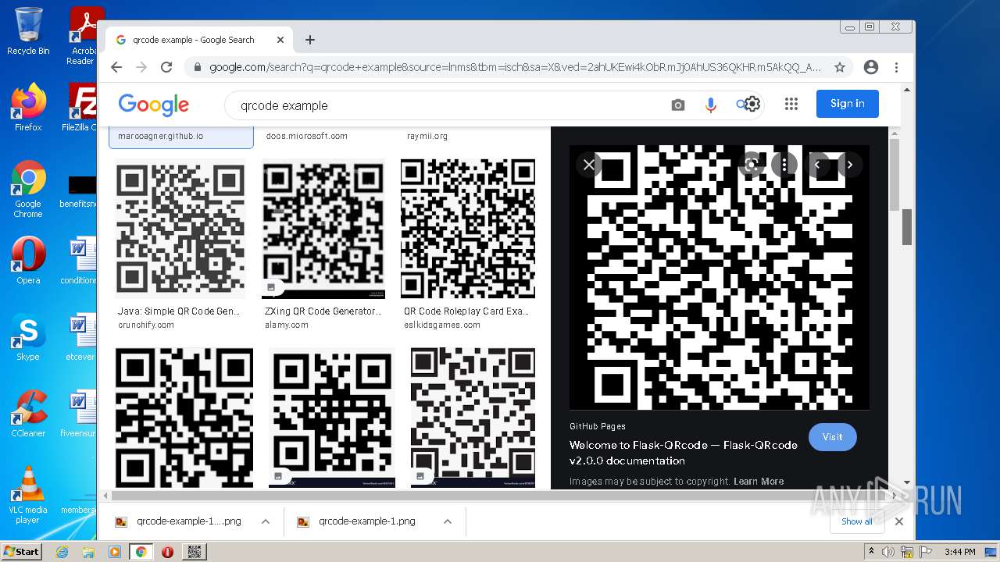Close the downloads bar
Viewport: 1000px width, 562px height.
pos(899,521)
